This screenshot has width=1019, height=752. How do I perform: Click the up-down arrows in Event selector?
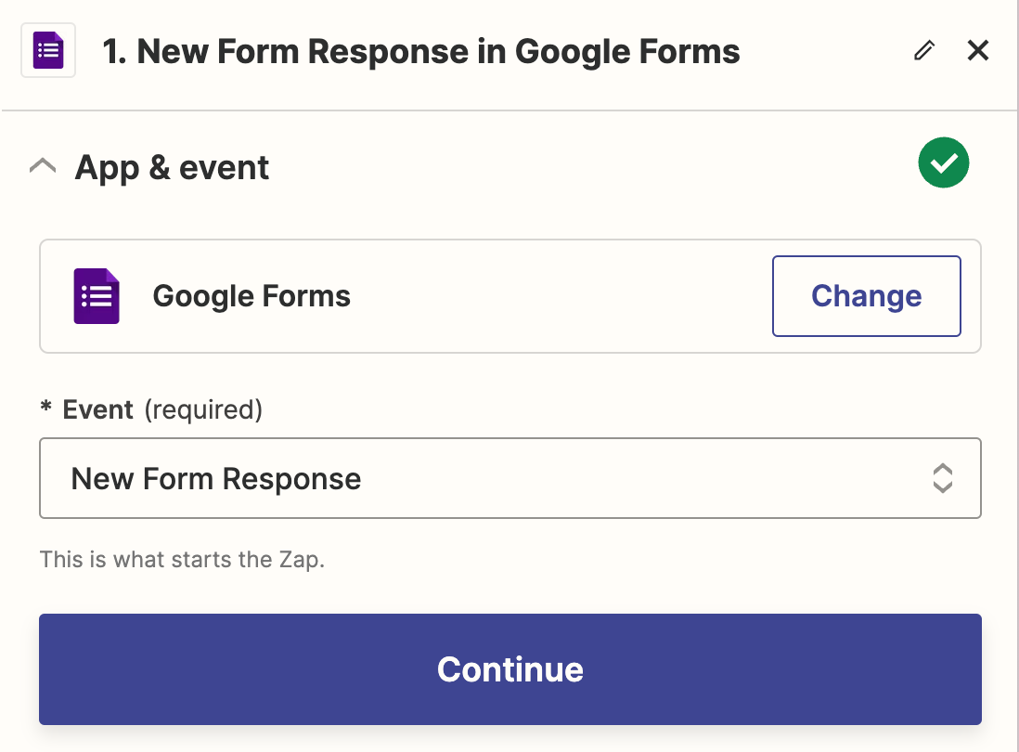[942, 478]
